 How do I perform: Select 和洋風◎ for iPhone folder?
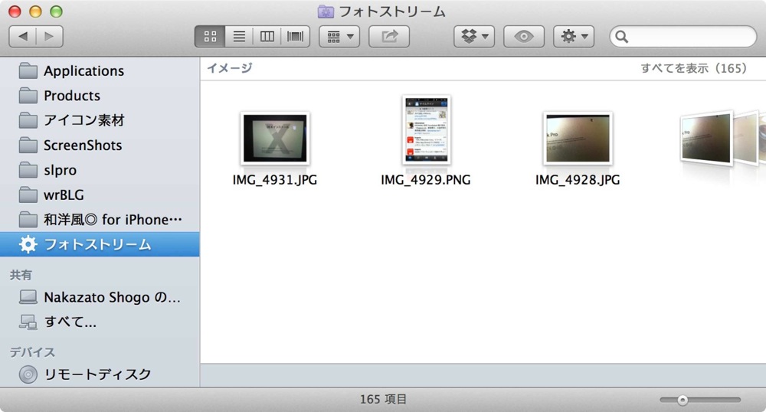tap(100, 220)
